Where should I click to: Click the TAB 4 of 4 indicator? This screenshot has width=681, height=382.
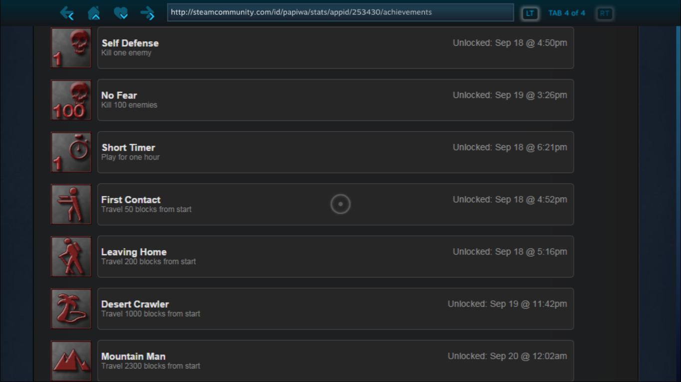(x=567, y=13)
